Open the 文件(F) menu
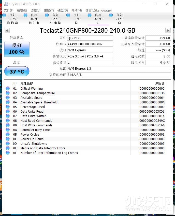Image resolution: width=175 pixels, height=216 pixels. (8, 10)
